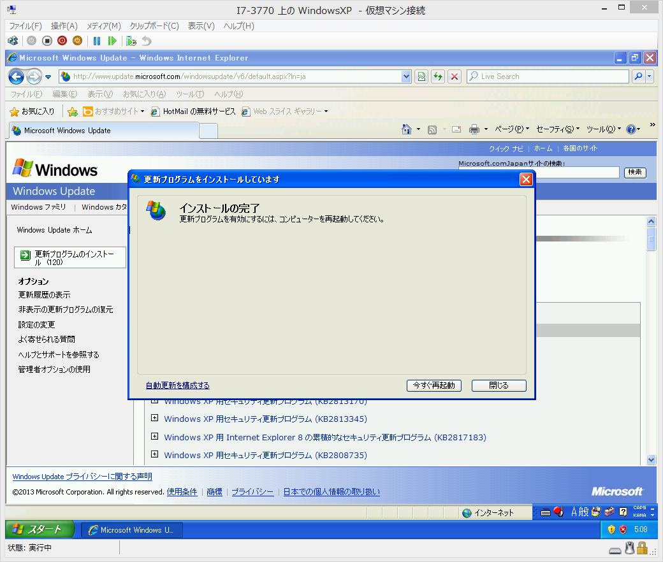Click the VM Turn Off stop icon
Viewport: 663px width, 562px height.
point(47,41)
